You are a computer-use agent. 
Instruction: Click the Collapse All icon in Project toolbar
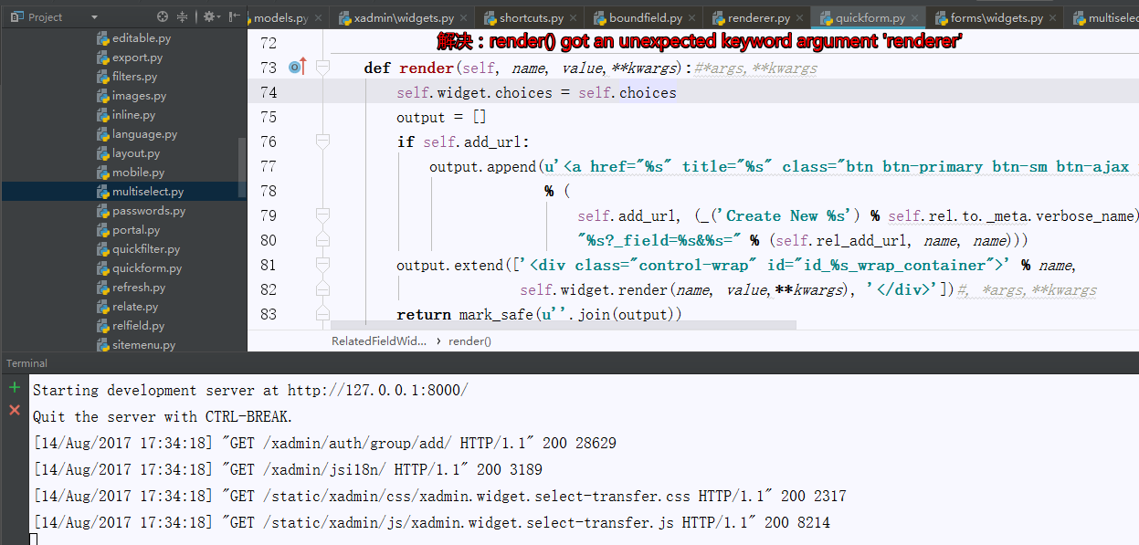click(184, 16)
